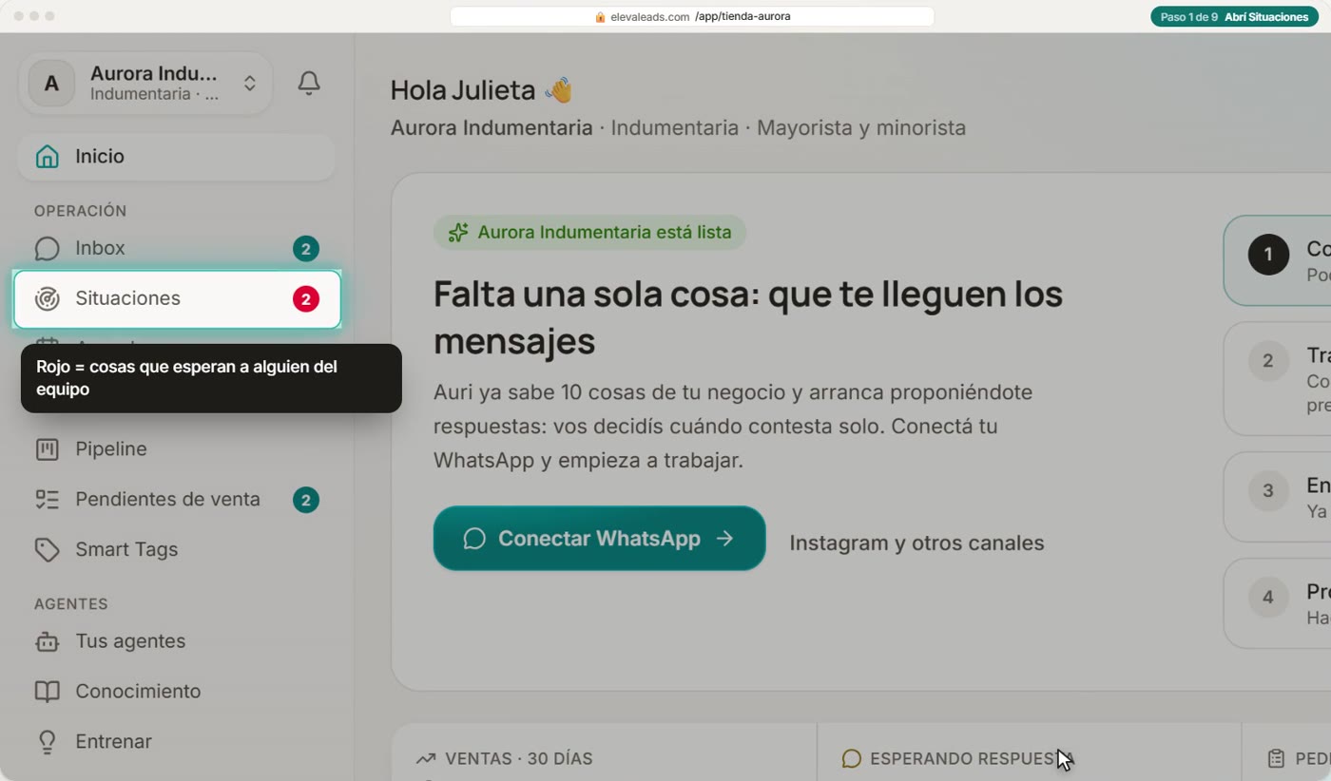Select onboarding step 2 card
Image resolution: width=1331 pixels, height=781 pixels.
[x=1277, y=378]
